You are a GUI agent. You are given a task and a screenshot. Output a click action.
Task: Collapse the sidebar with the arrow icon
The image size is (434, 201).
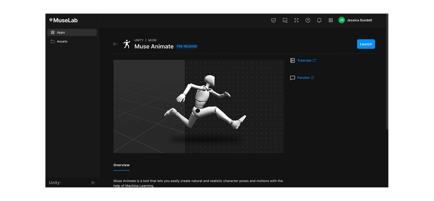click(93, 183)
